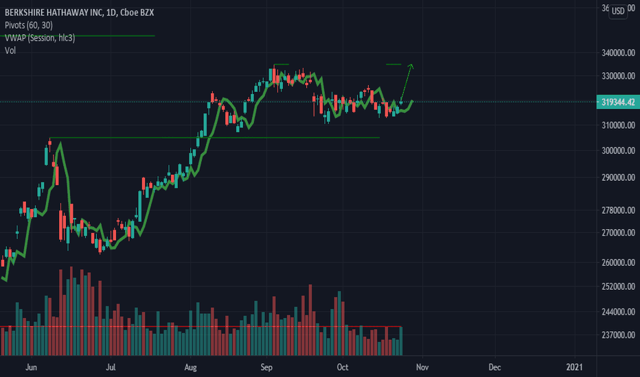Click the Oct label on time axis
Screen dimensions: 640x377
click(x=343, y=367)
